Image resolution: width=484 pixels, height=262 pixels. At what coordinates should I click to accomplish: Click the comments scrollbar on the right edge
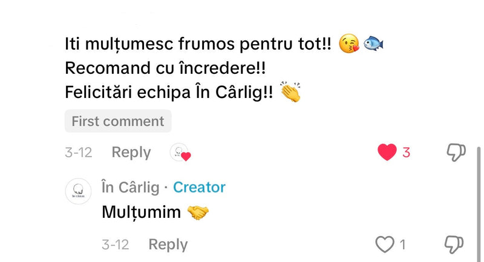(479, 204)
